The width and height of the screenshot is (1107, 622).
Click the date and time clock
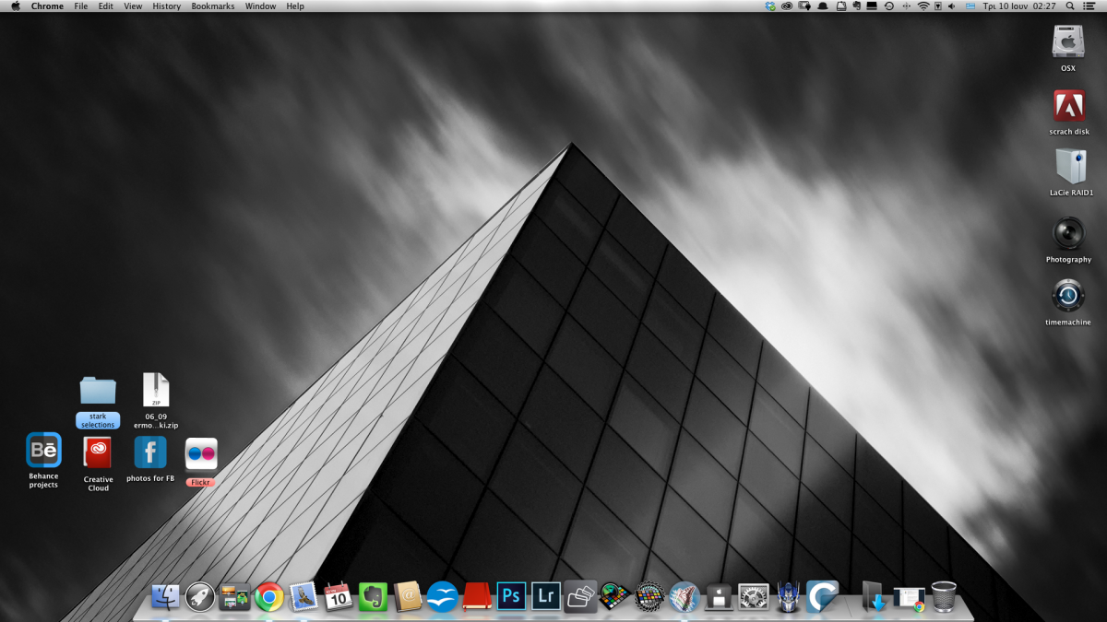click(1019, 6)
